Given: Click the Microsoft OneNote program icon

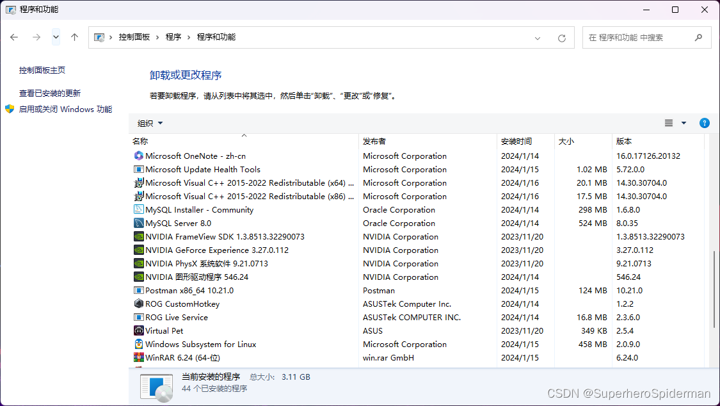Looking at the screenshot, I should click(139, 156).
